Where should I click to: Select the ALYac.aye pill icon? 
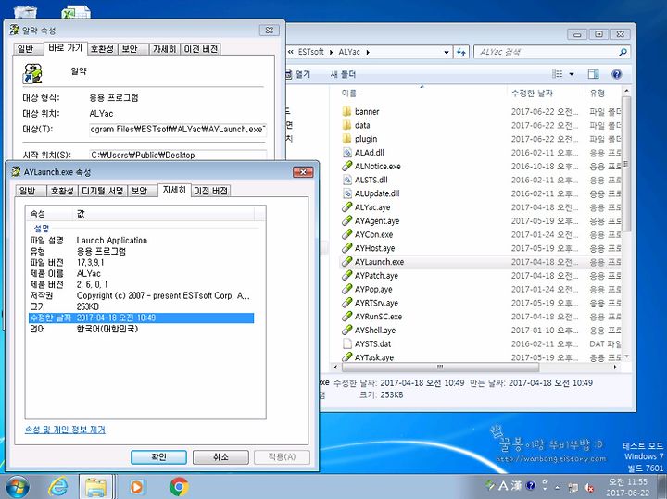tap(347, 207)
